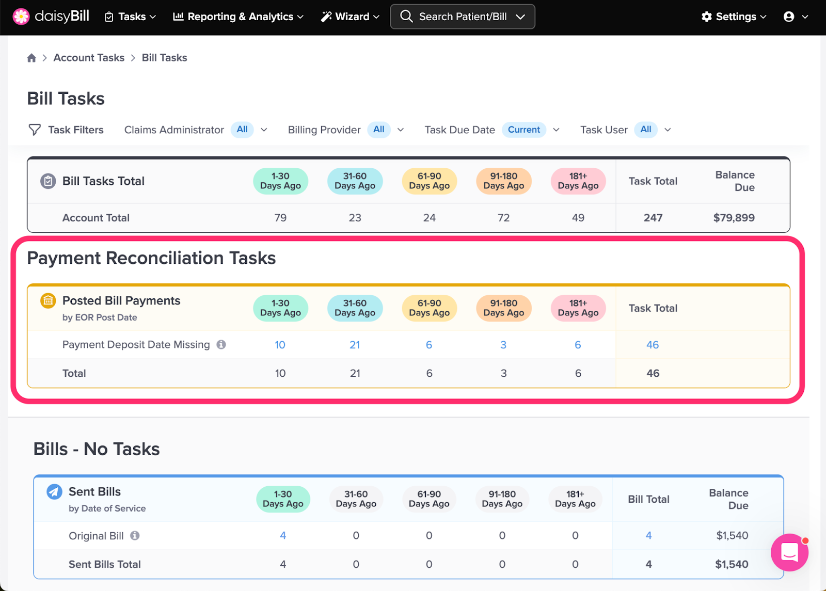Viewport: 826px width, 591px height.
Task: Open the user account profile icon
Action: point(789,17)
